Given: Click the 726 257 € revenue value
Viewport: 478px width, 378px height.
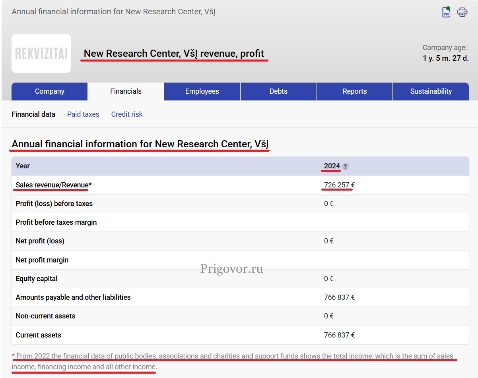Looking at the screenshot, I should [339, 185].
